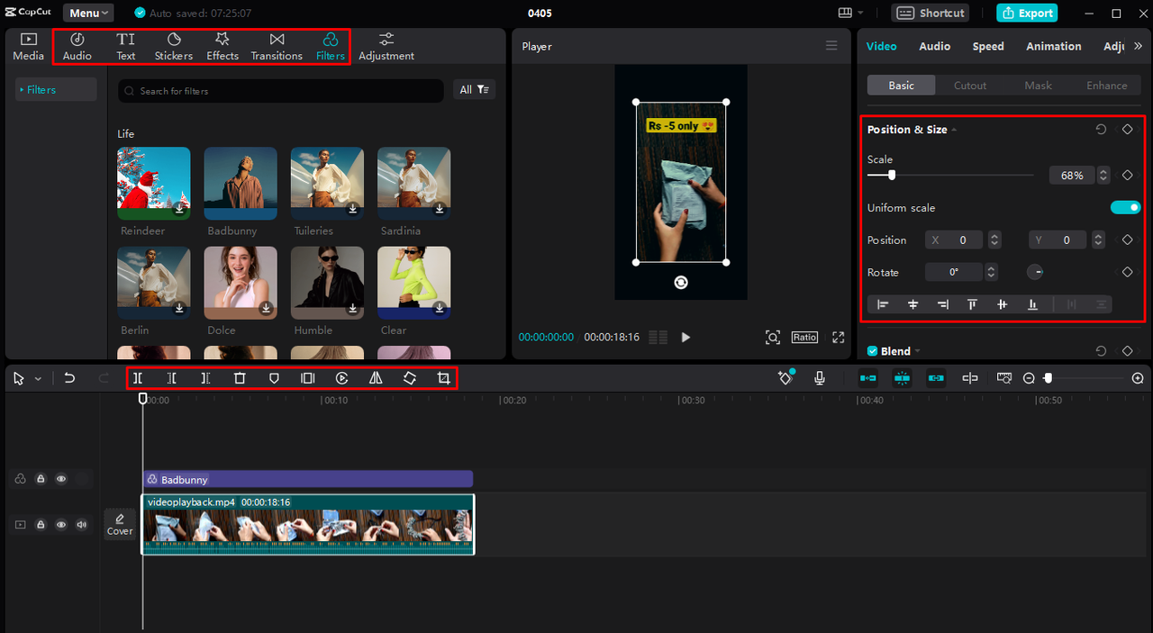Click the keyframe diamond with cyan dot
1153x633 pixels.
(x=785, y=378)
